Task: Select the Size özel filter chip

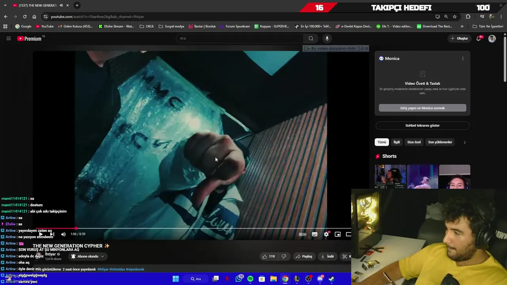Action: click(414, 142)
